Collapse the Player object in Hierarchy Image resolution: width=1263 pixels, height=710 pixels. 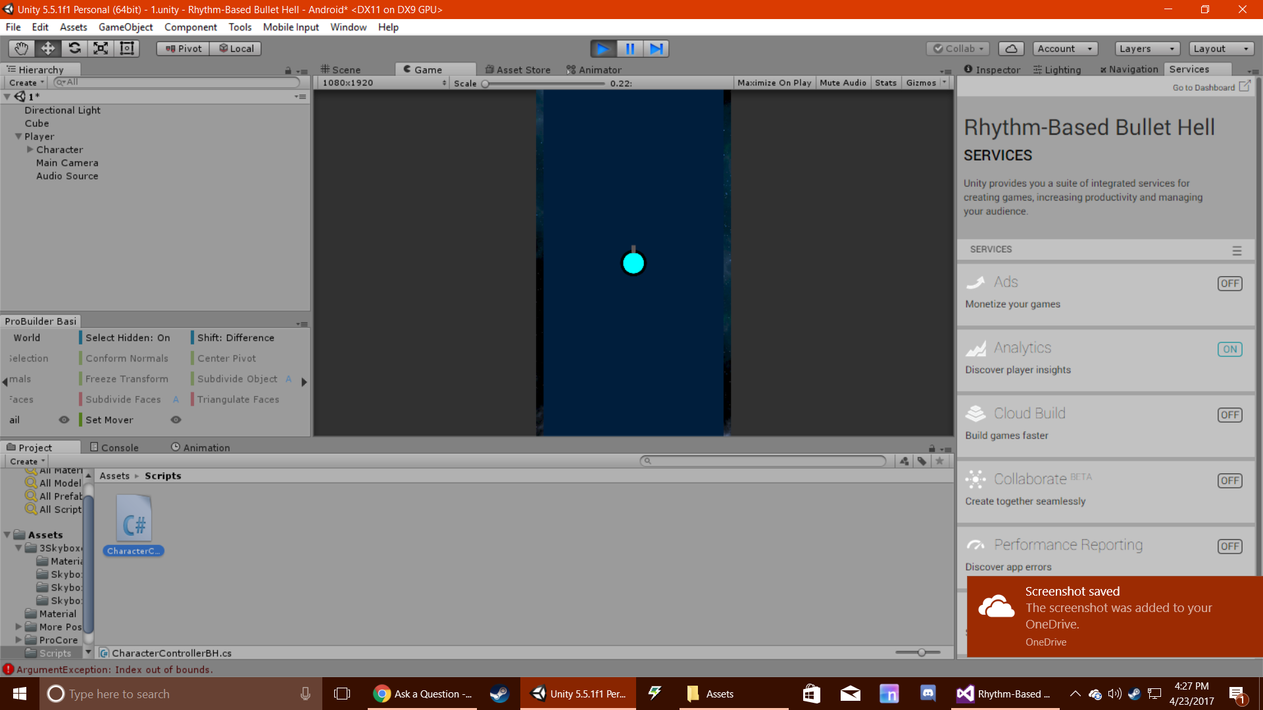point(18,137)
